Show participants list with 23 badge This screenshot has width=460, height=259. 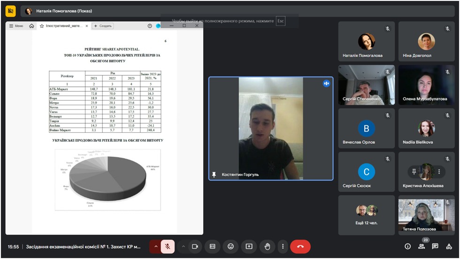[422, 246]
